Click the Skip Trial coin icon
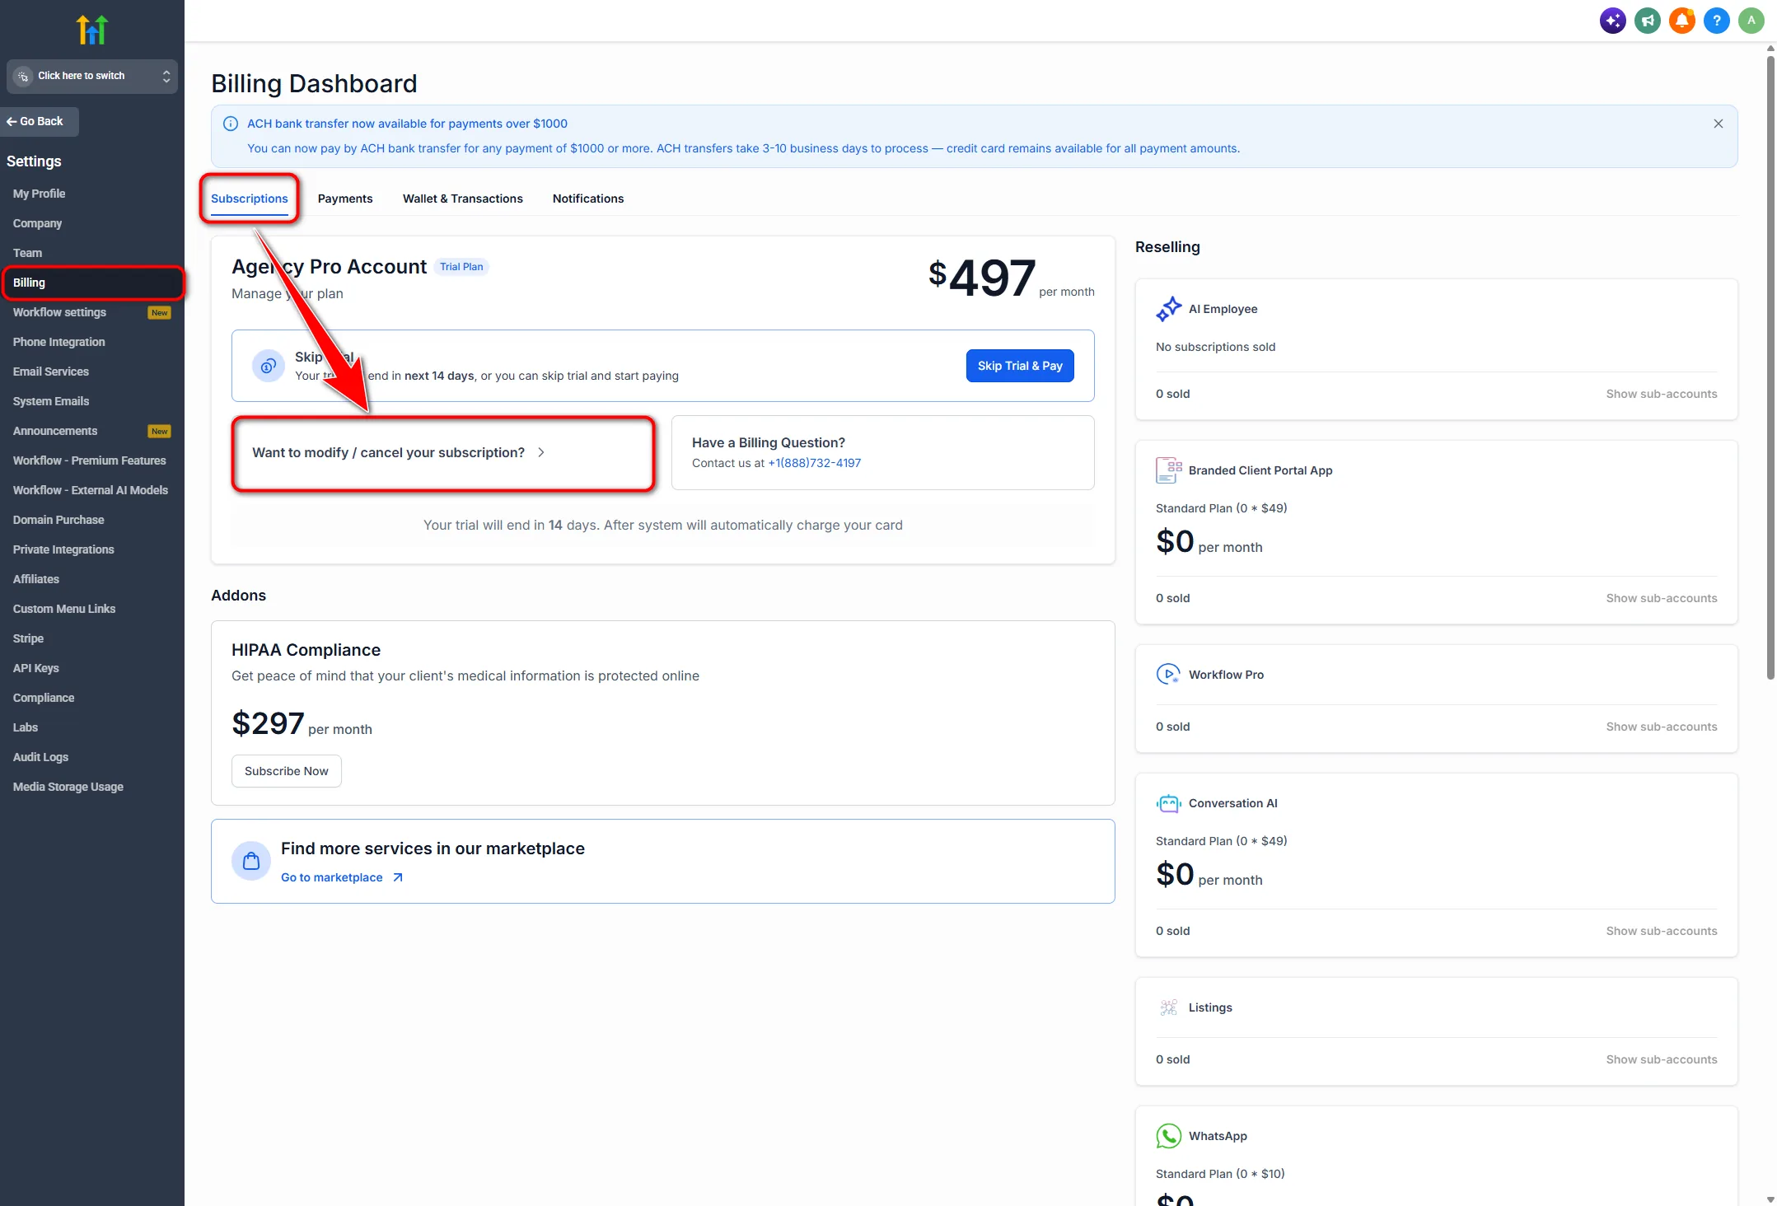Viewport: 1777px width, 1206px height. point(268,366)
